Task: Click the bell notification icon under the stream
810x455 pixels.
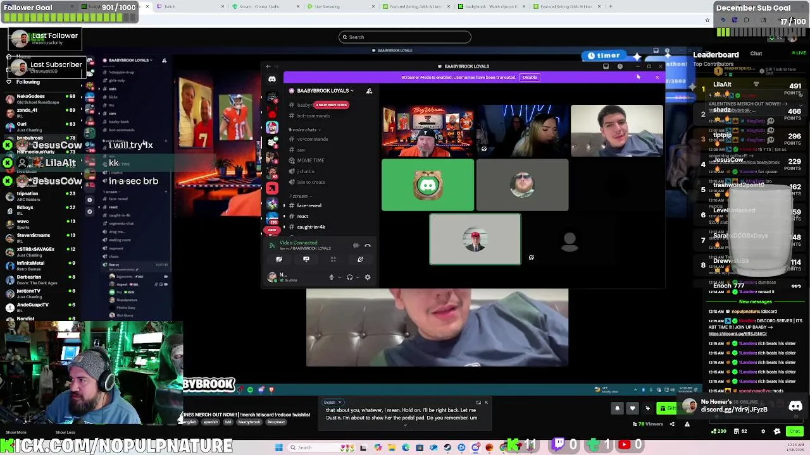Action: 617,408
